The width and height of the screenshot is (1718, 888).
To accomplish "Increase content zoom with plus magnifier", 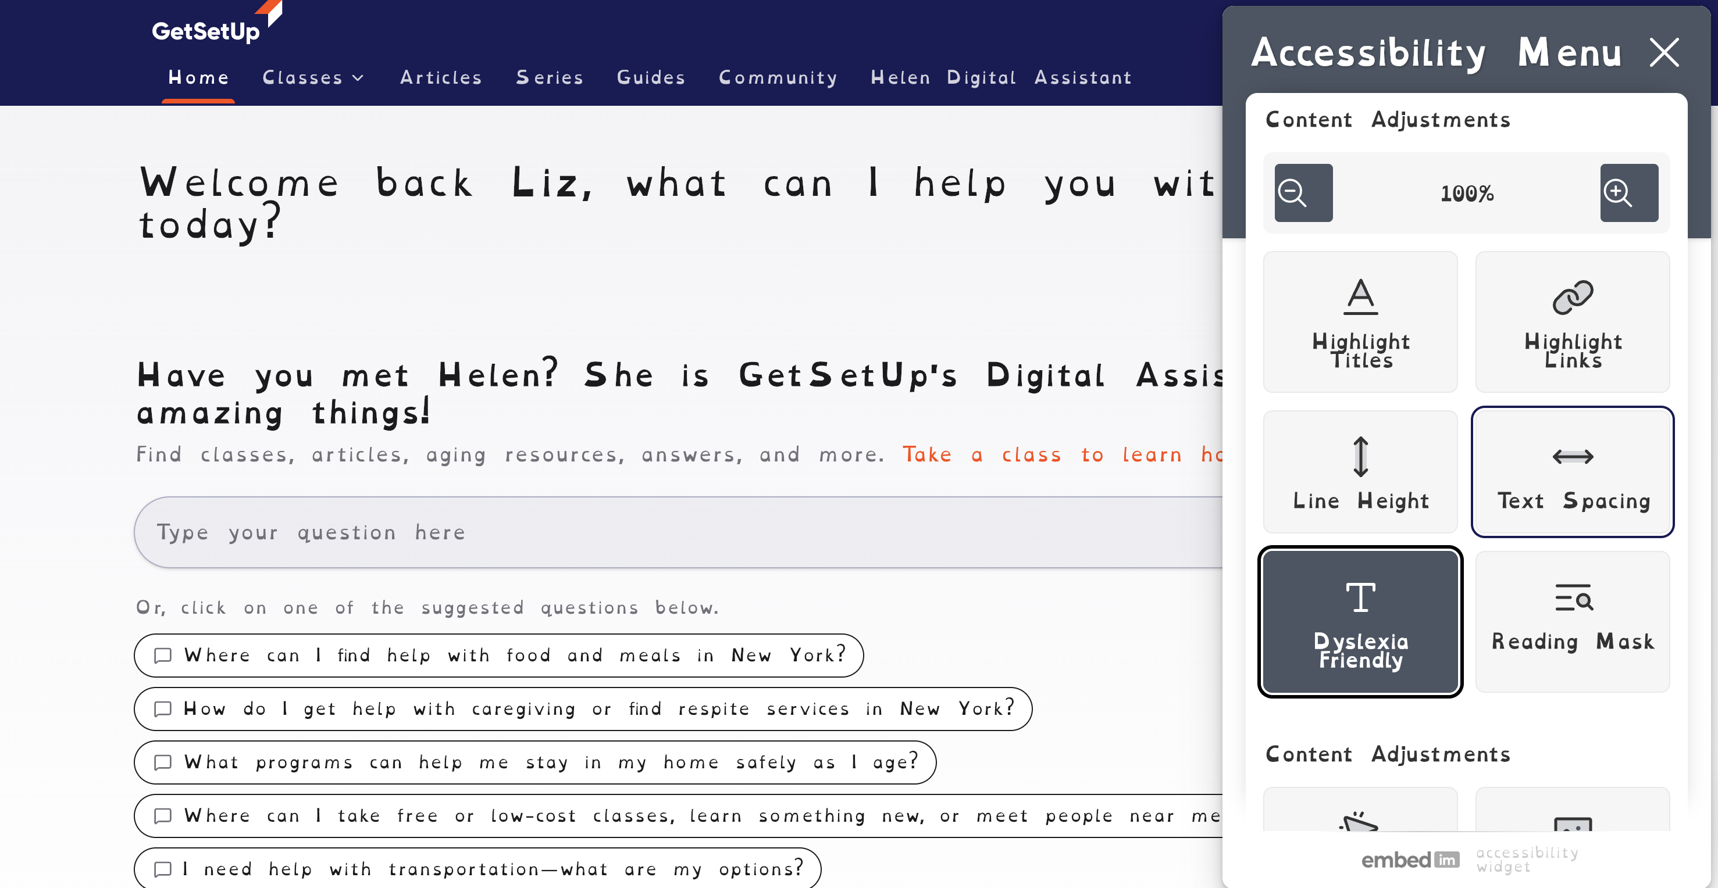I will point(1628,193).
